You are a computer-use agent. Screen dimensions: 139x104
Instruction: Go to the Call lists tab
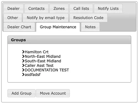(x=81, y=8)
